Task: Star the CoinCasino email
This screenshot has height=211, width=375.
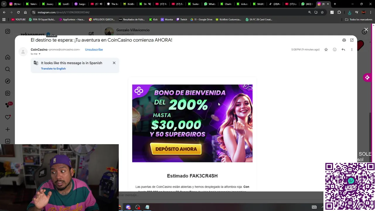Action: (x=326, y=50)
